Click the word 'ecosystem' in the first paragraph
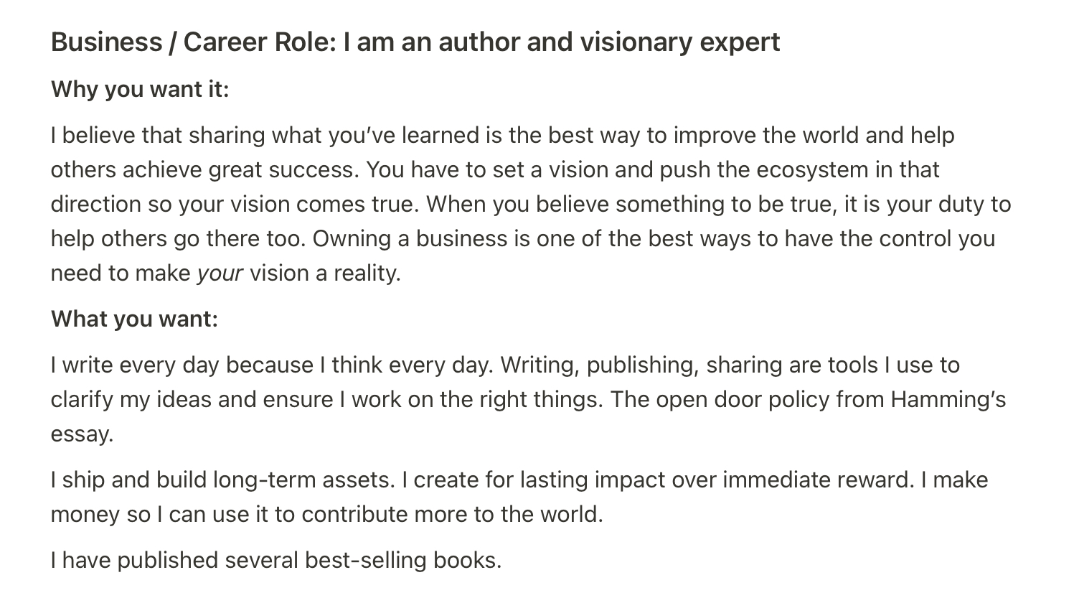The width and height of the screenshot is (1074, 598). (813, 169)
